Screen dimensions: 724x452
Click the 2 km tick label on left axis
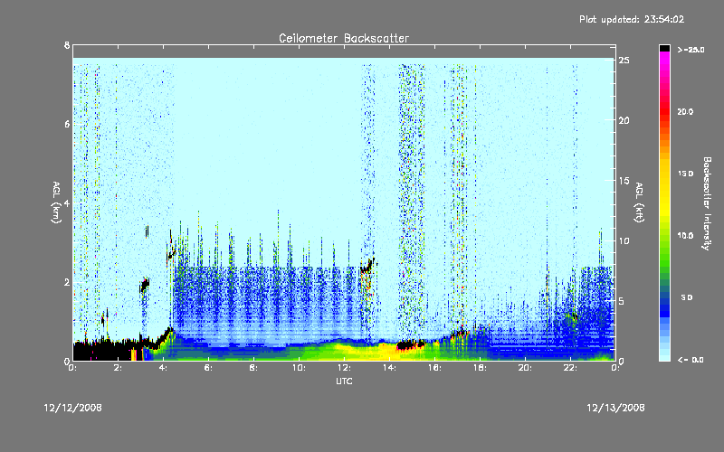pos(67,282)
